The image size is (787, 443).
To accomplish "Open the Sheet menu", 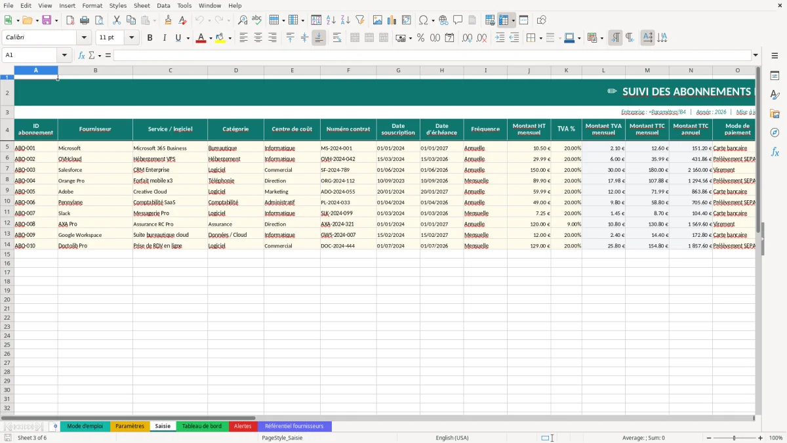I will pyautogui.click(x=142, y=5).
